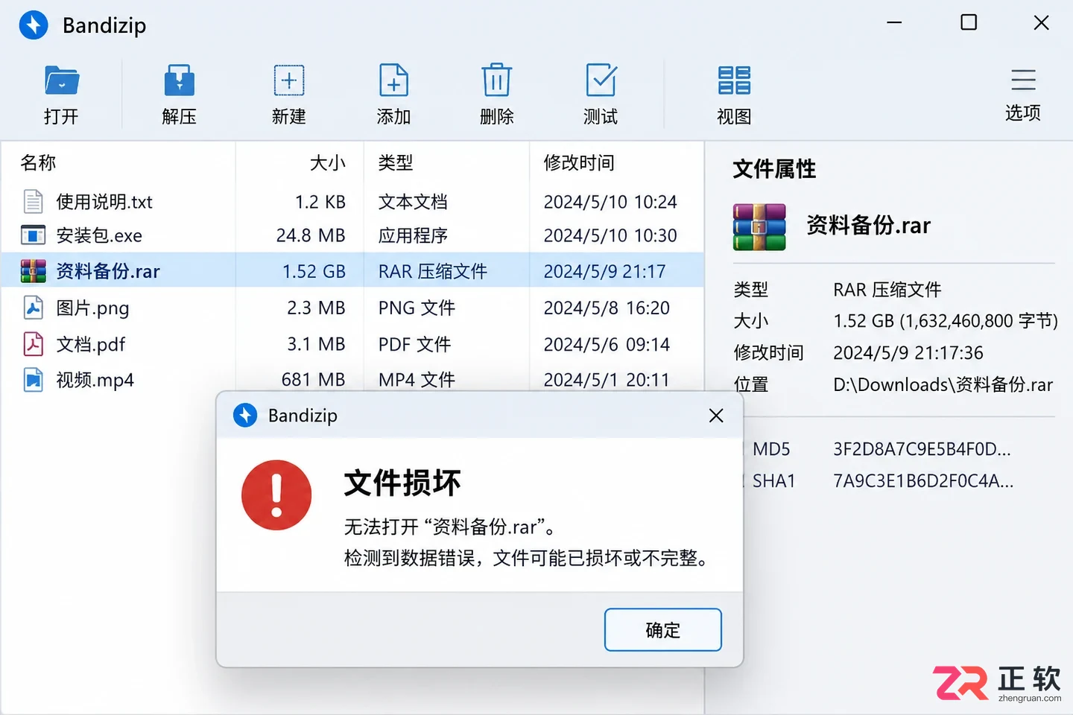Click the text file icon beside 使用说明.txt
The height and width of the screenshot is (715, 1073).
coord(34,202)
